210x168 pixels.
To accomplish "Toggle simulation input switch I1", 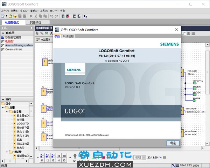I will click(42, 158).
